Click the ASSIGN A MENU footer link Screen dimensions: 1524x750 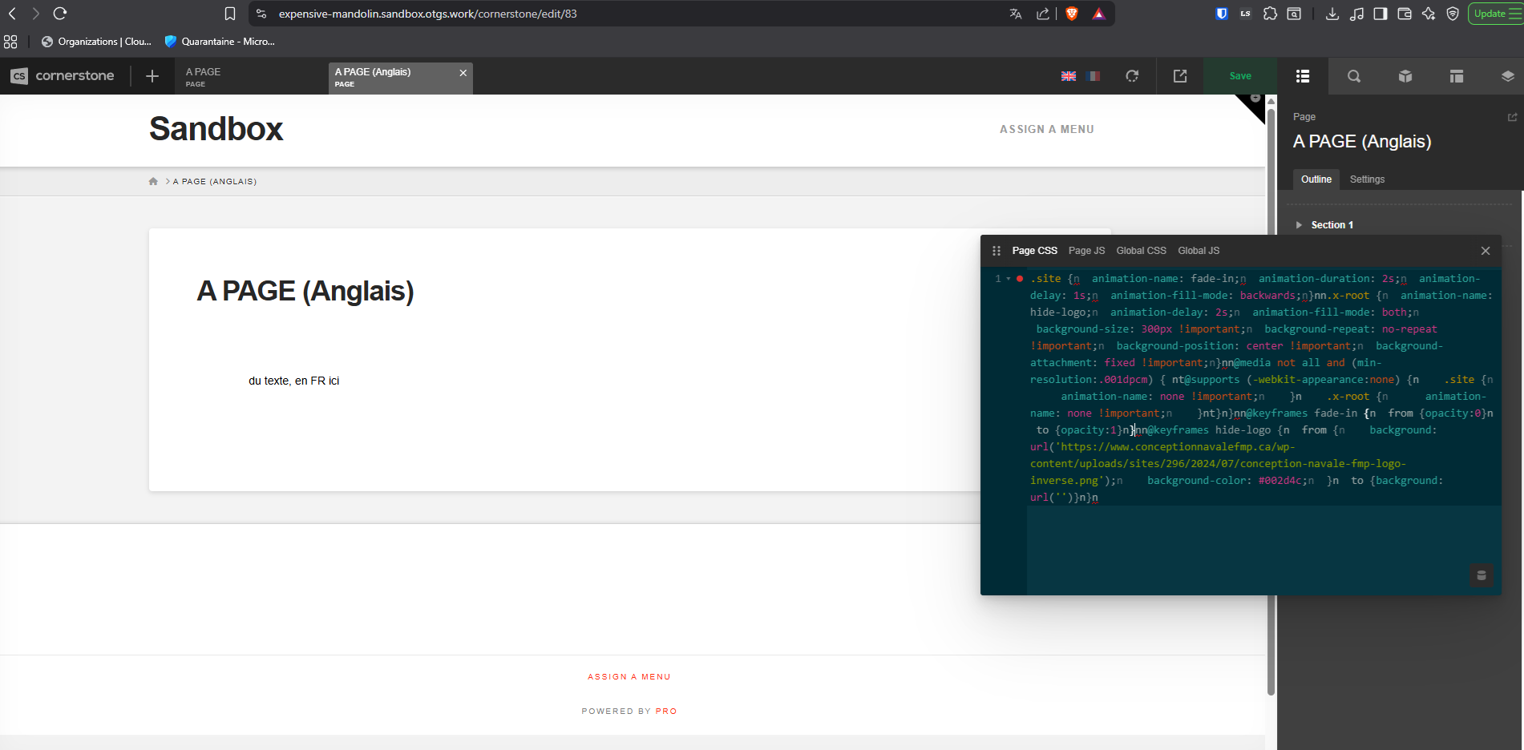(x=629, y=677)
